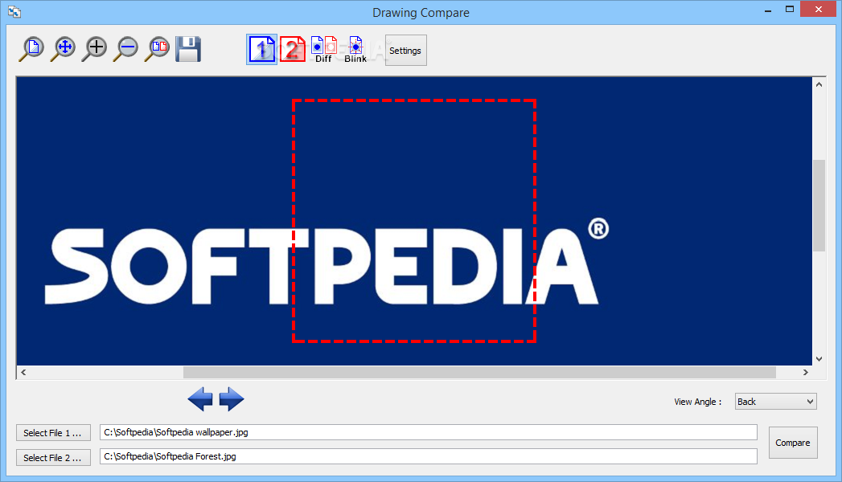Click the horizontal scrollbar left arrow
This screenshot has width=842, height=482.
pyautogui.click(x=23, y=372)
